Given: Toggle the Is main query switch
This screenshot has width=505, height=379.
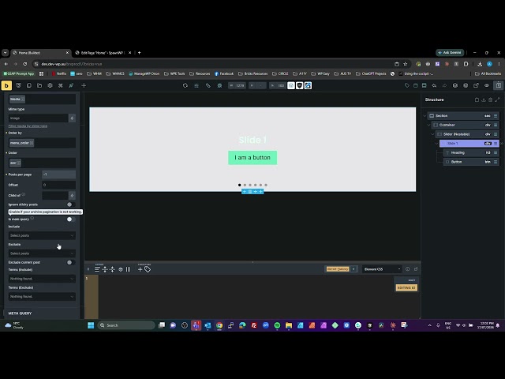Looking at the screenshot, I should 71,220.
